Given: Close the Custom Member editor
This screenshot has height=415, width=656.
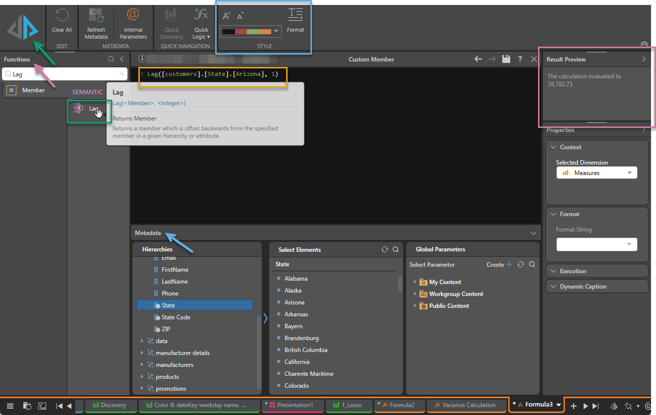Looking at the screenshot, I should 534,59.
